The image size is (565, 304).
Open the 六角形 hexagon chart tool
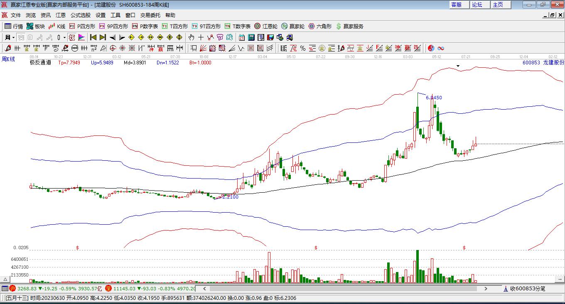click(320, 26)
